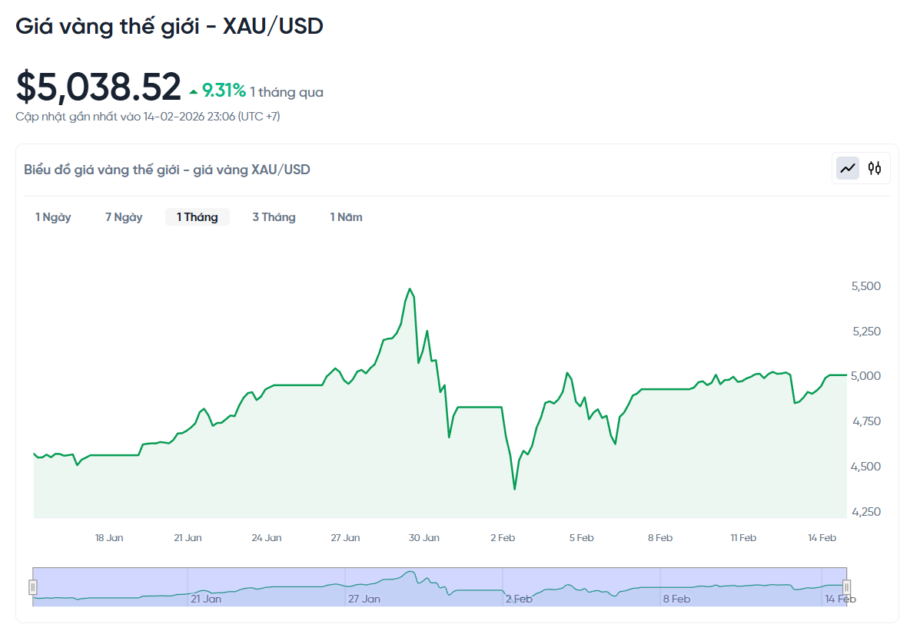Click the 18 Jan axis label
The image size is (900, 624).
109,537
